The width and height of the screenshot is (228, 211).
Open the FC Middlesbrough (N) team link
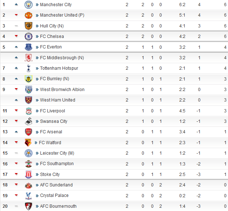(62, 58)
